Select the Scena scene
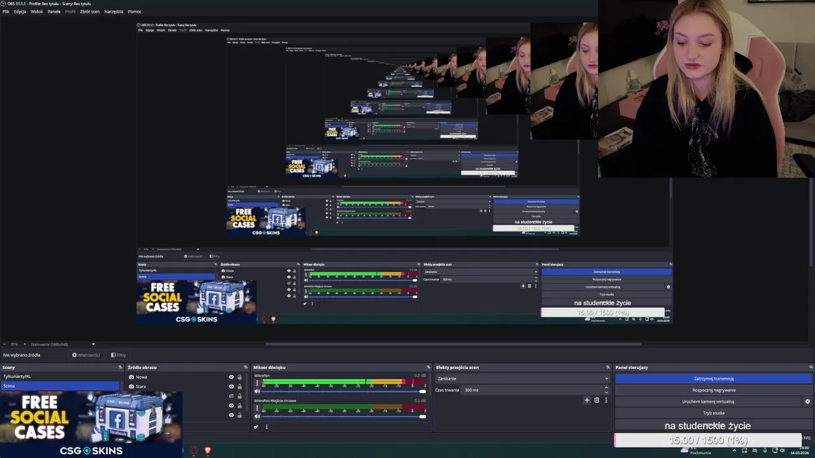Screen dimensions: 815x458 [x=60, y=385]
